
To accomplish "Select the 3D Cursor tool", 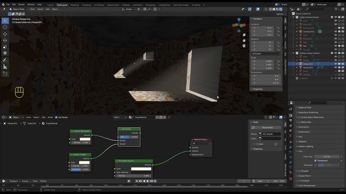I will coord(5,27).
